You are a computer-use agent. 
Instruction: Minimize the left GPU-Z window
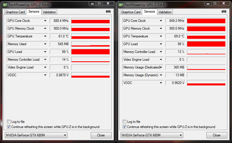[92, 3]
